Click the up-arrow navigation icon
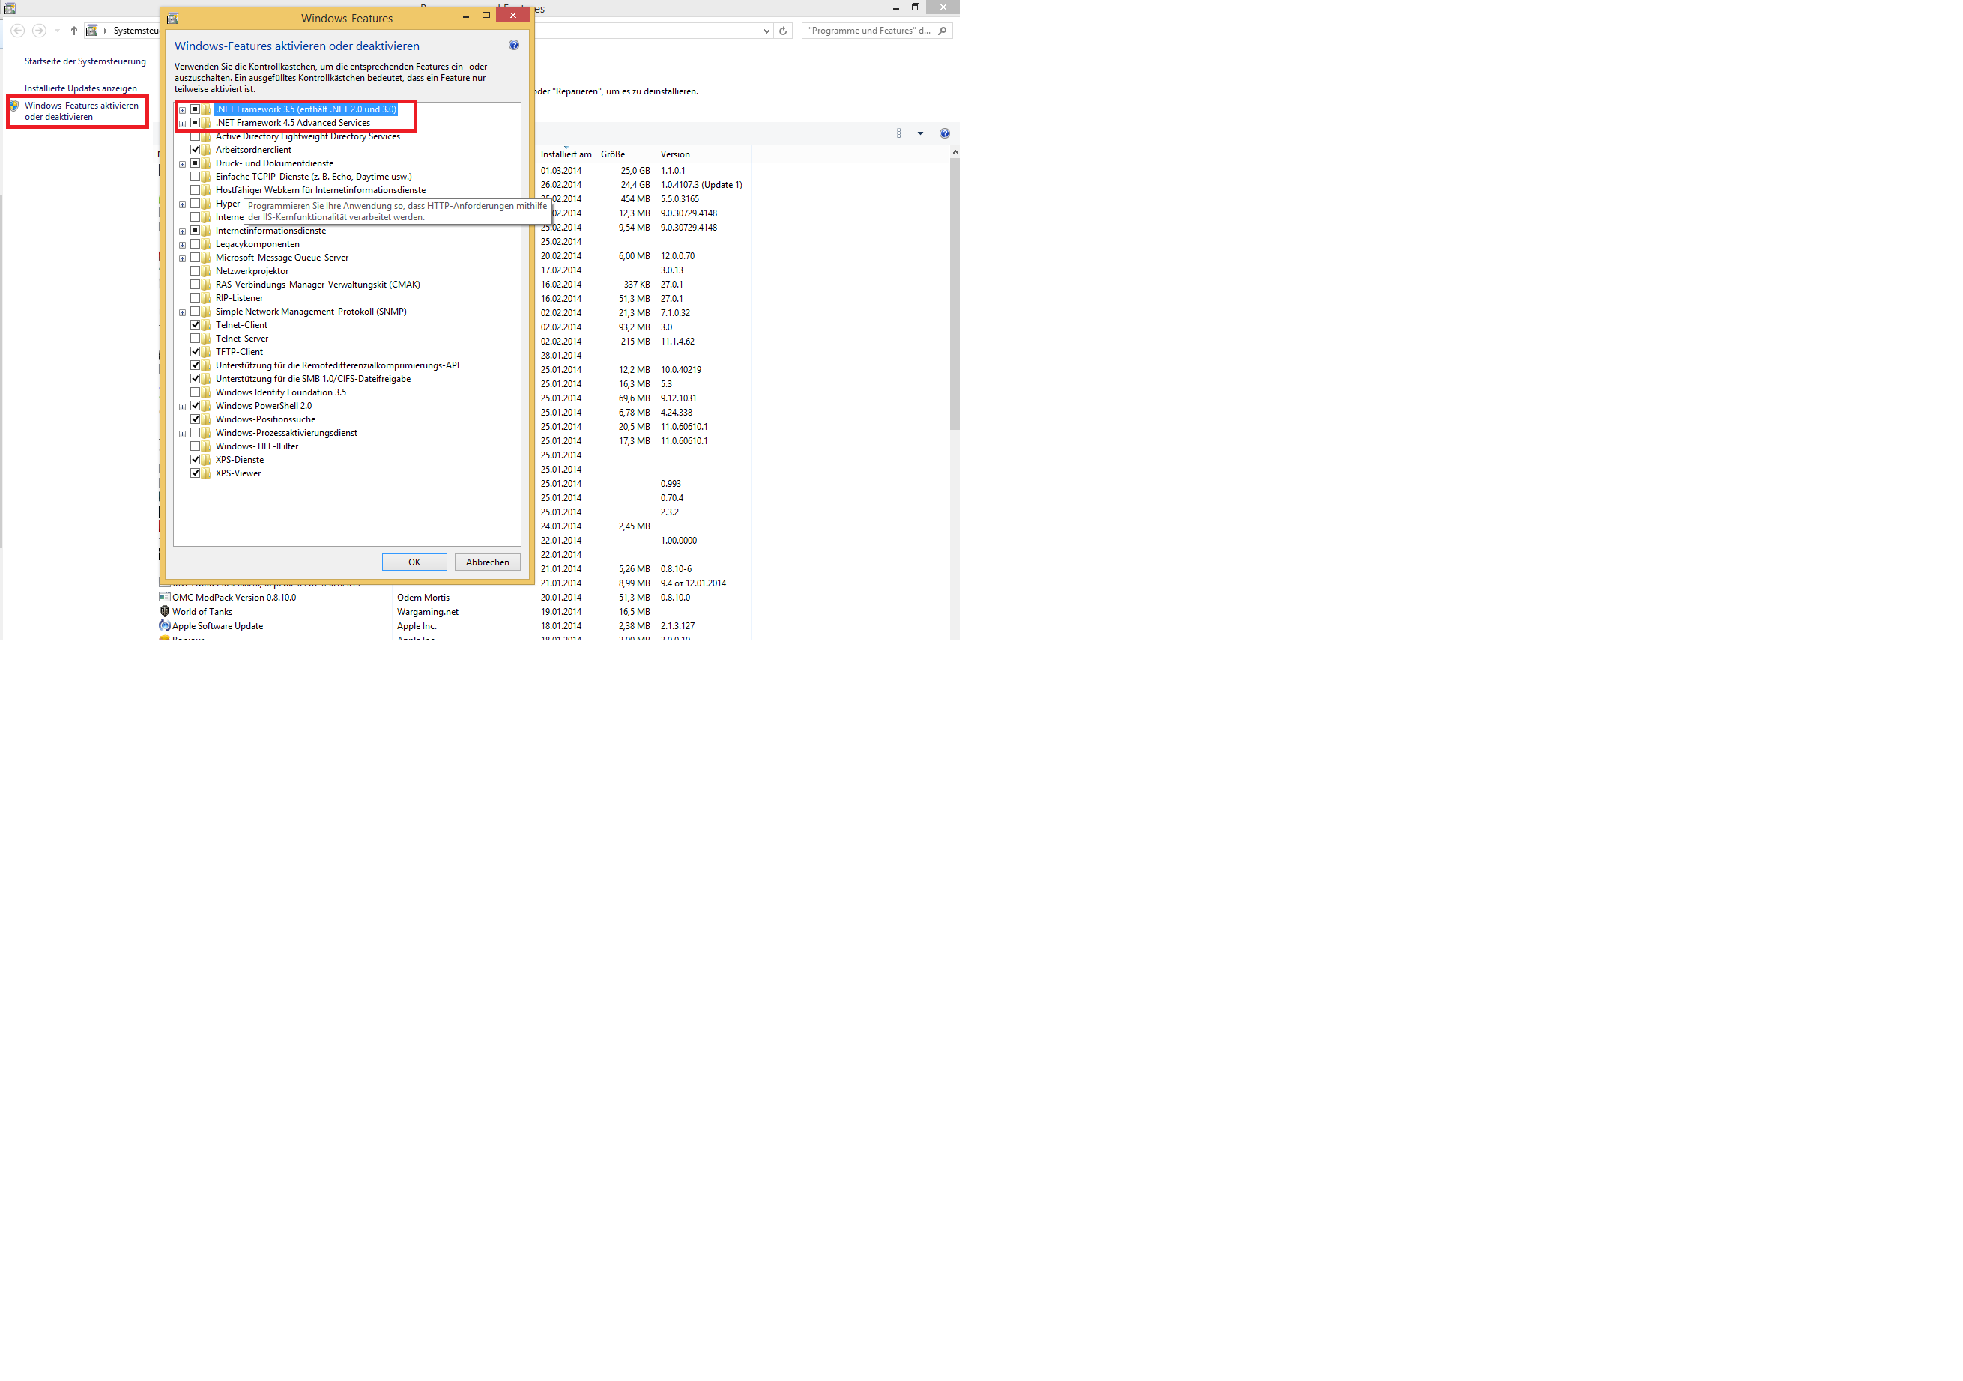Screen dimensions: 1963x1381 [74, 31]
